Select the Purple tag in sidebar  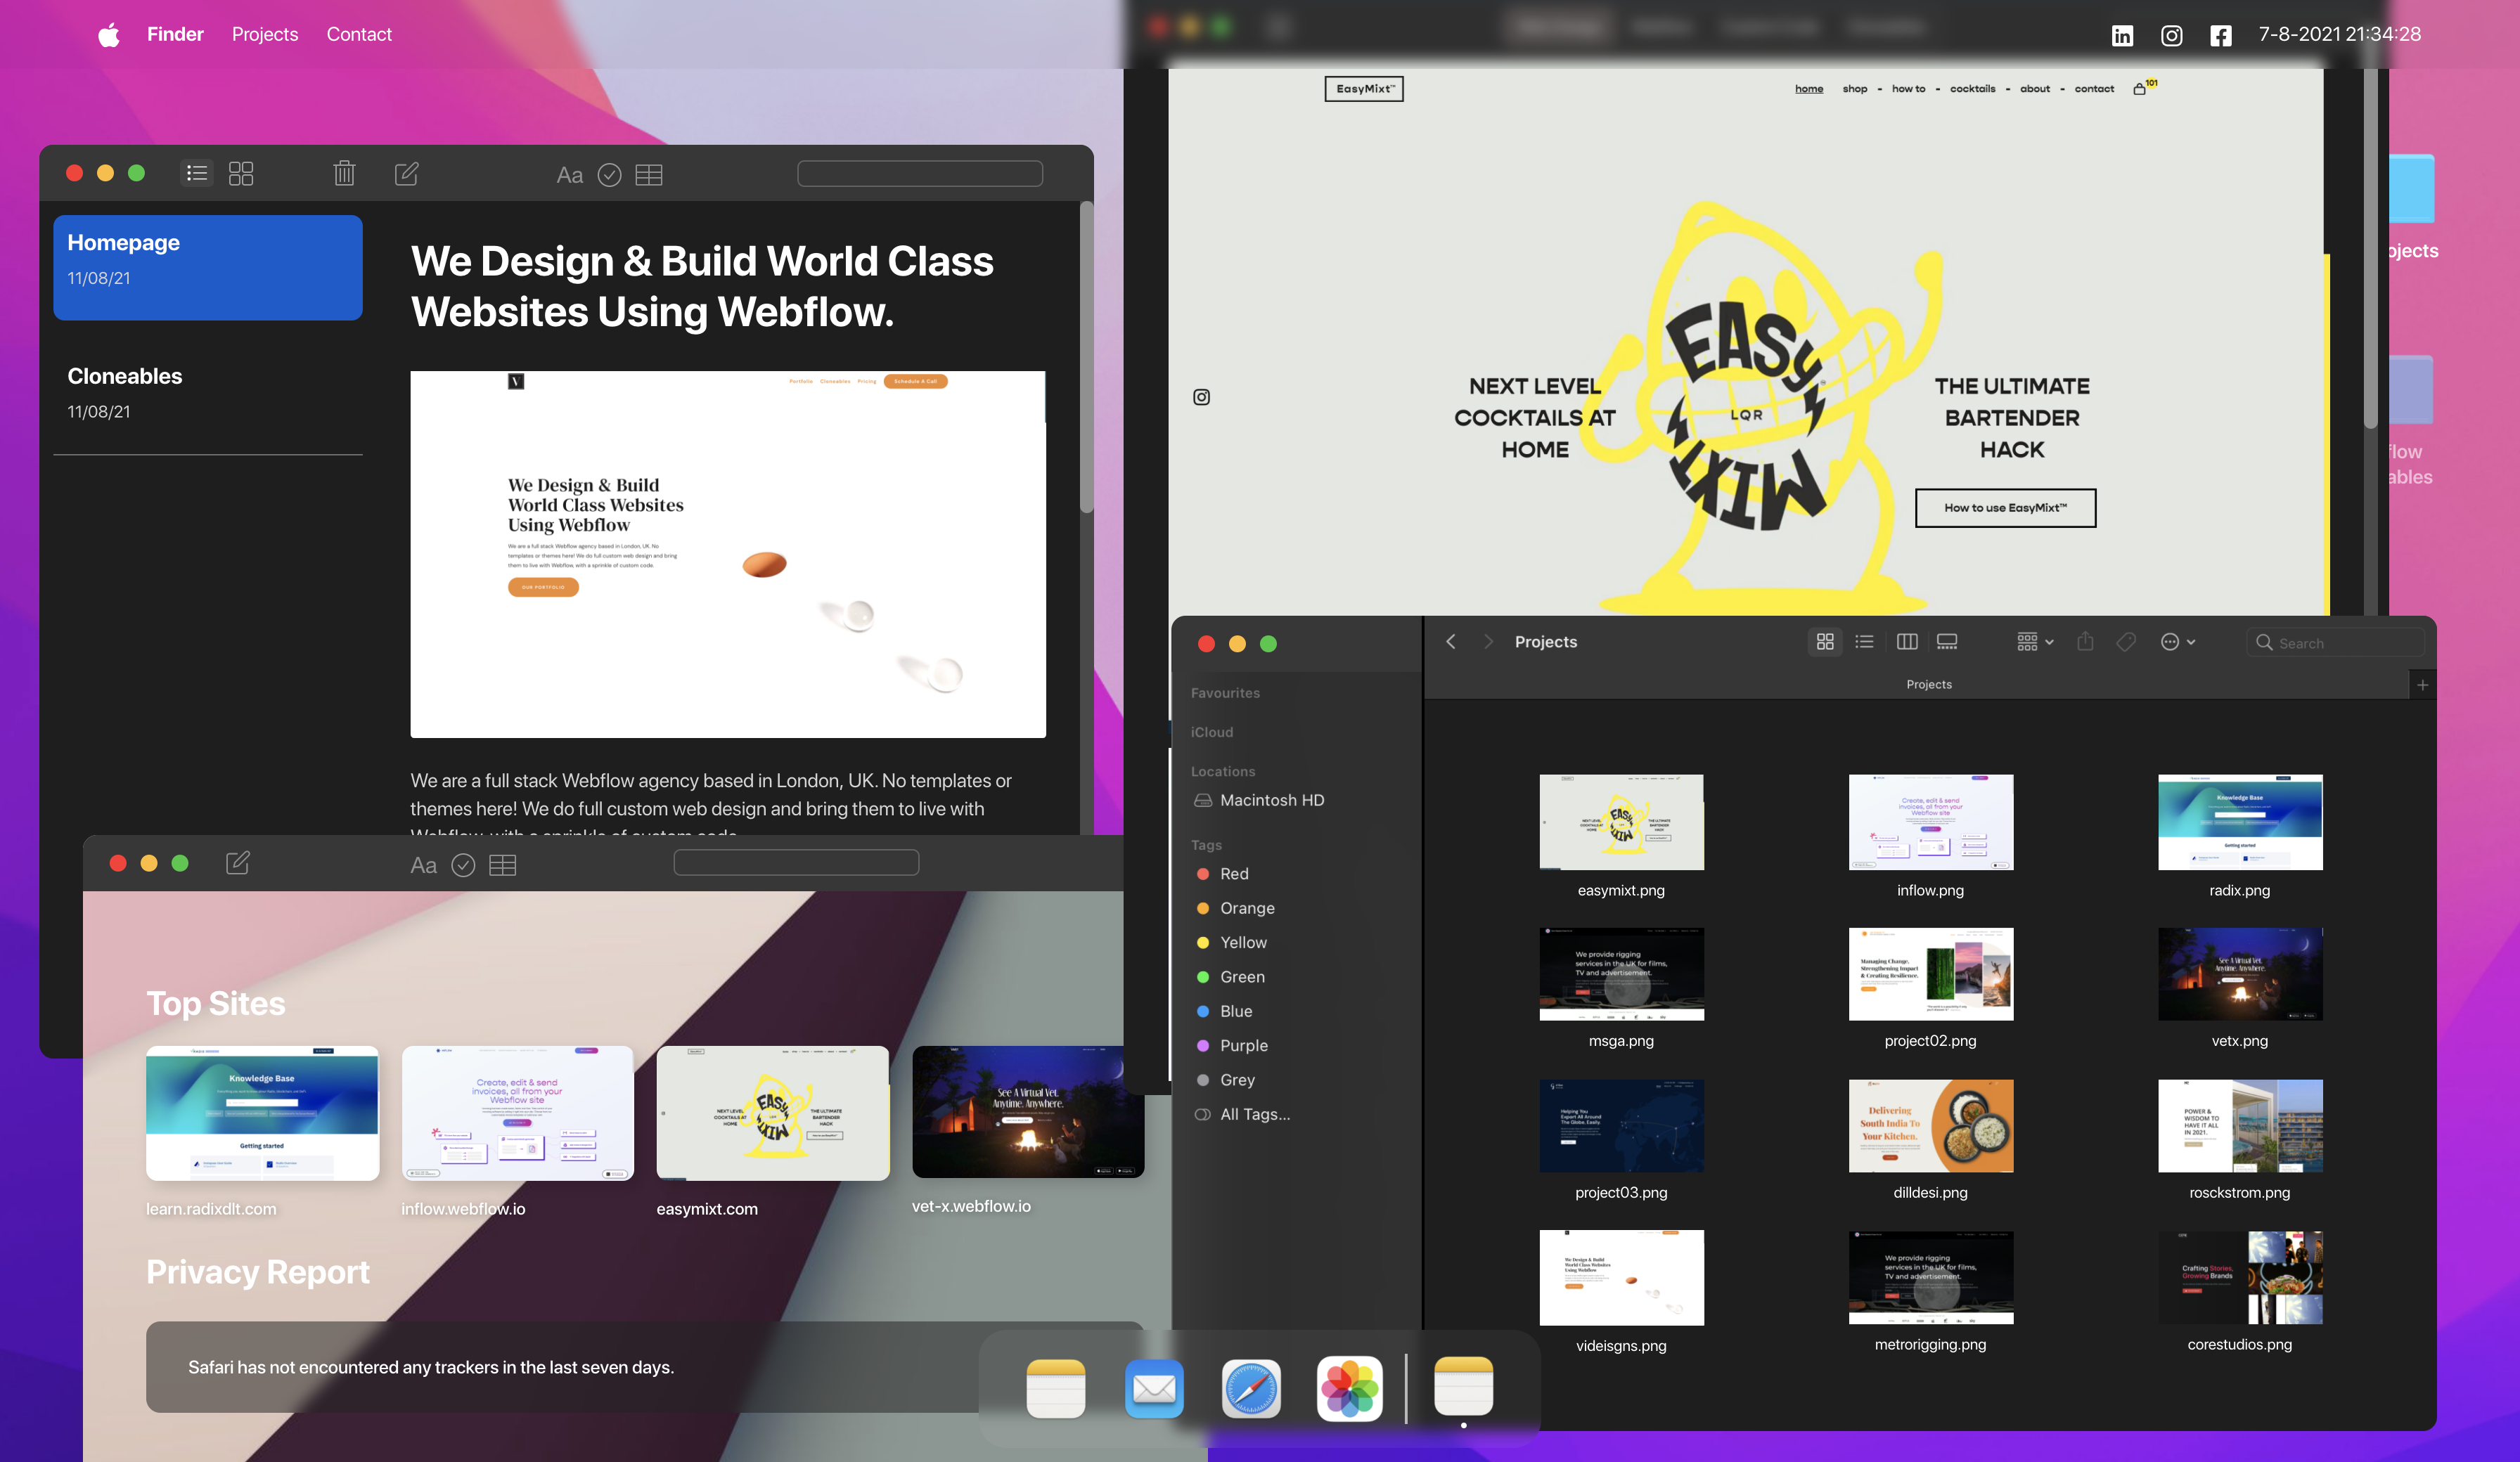1243,1045
